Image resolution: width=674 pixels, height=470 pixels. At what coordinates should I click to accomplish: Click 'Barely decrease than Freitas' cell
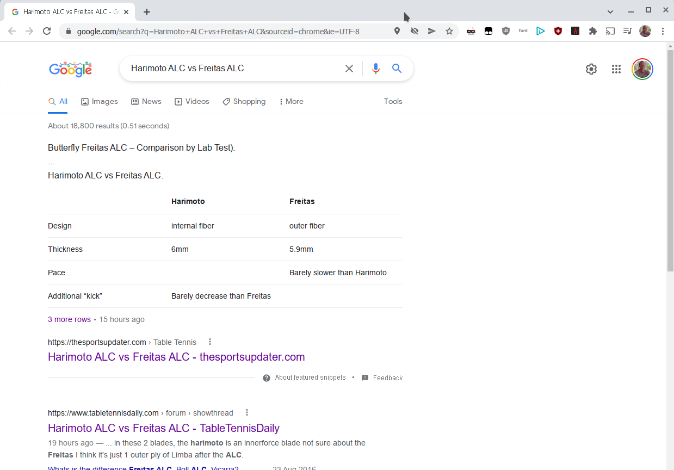point(221,296)
